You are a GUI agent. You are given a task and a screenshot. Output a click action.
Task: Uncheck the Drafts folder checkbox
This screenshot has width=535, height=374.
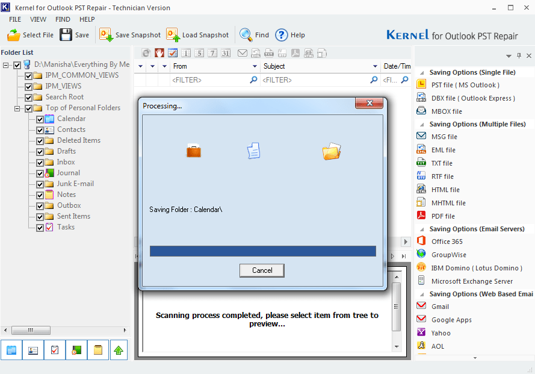[40, 152]
